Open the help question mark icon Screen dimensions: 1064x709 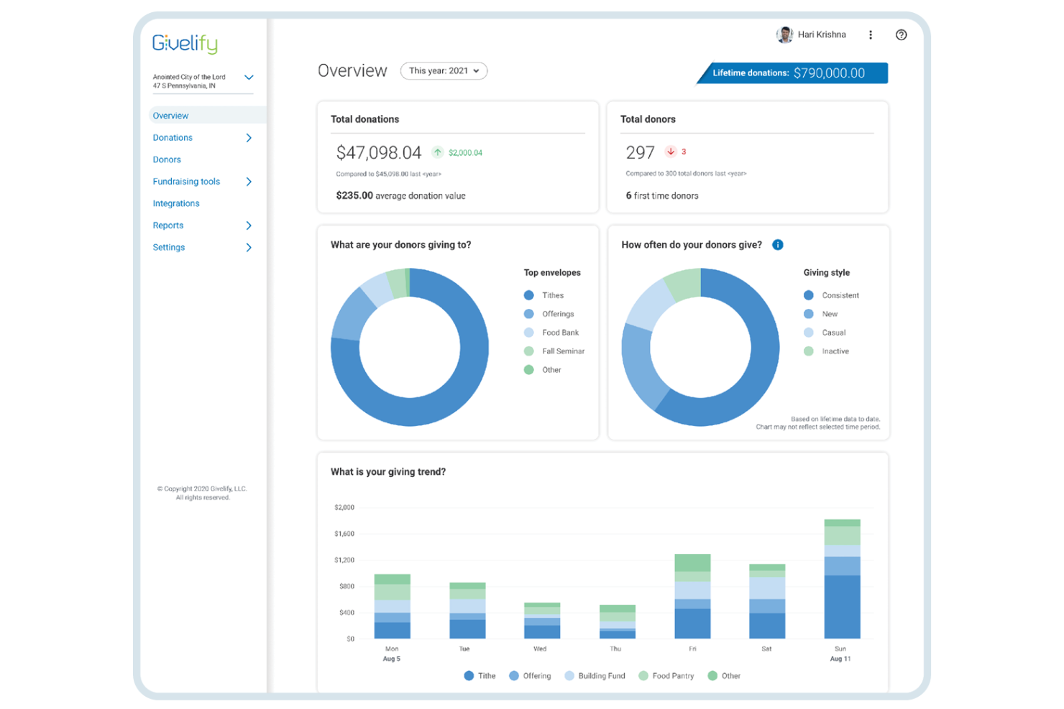tap(901, 34)
